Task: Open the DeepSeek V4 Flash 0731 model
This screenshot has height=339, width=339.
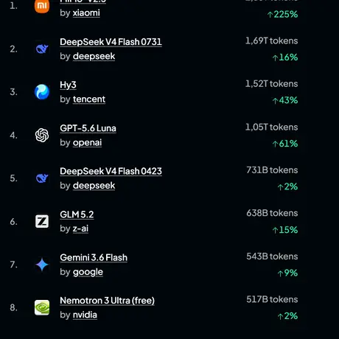Action: 111,42
